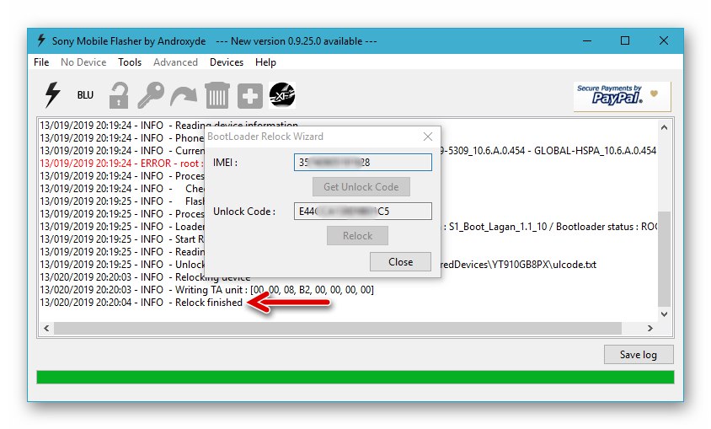This screenshot has height=429, width=711.
Task: Click the 'Writing TA unit' log line
Action: (206, 290)
